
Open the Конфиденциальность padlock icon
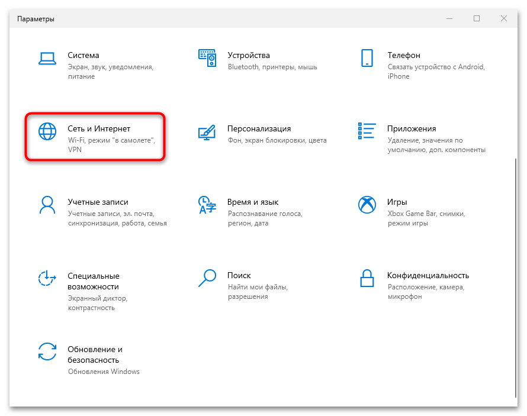[367, 278]
